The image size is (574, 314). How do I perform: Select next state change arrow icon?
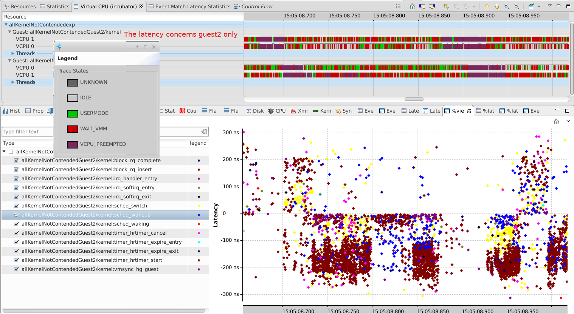coord(431,6)
